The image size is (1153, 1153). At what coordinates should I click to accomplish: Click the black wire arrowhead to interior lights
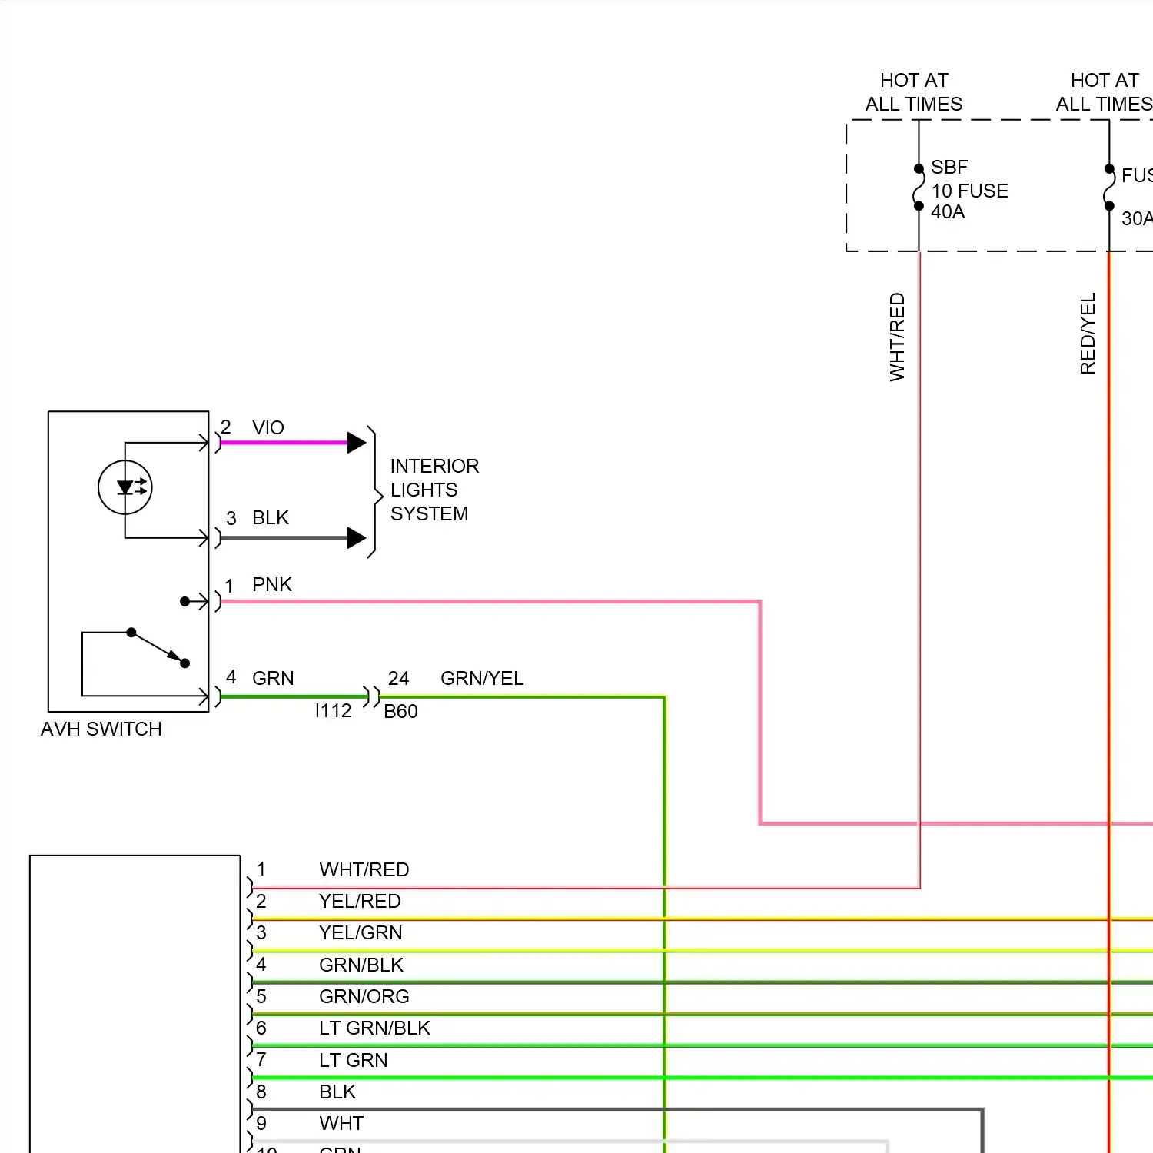[357, 538]
